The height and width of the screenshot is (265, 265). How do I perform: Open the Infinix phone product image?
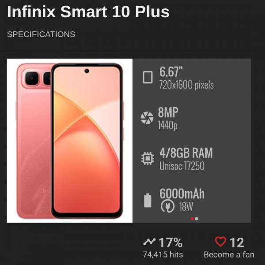pos(70,140)
